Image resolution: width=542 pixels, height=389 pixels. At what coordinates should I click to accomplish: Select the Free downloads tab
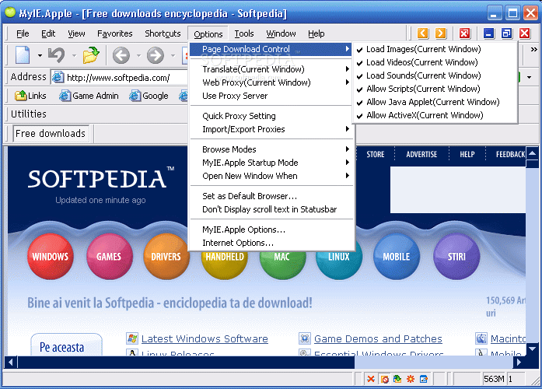tap(51, 134)
